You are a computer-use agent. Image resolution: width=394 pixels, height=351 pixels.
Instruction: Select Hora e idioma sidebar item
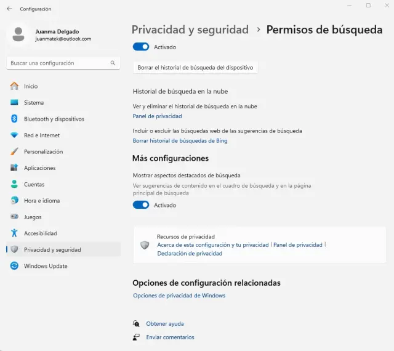point(41,201)
